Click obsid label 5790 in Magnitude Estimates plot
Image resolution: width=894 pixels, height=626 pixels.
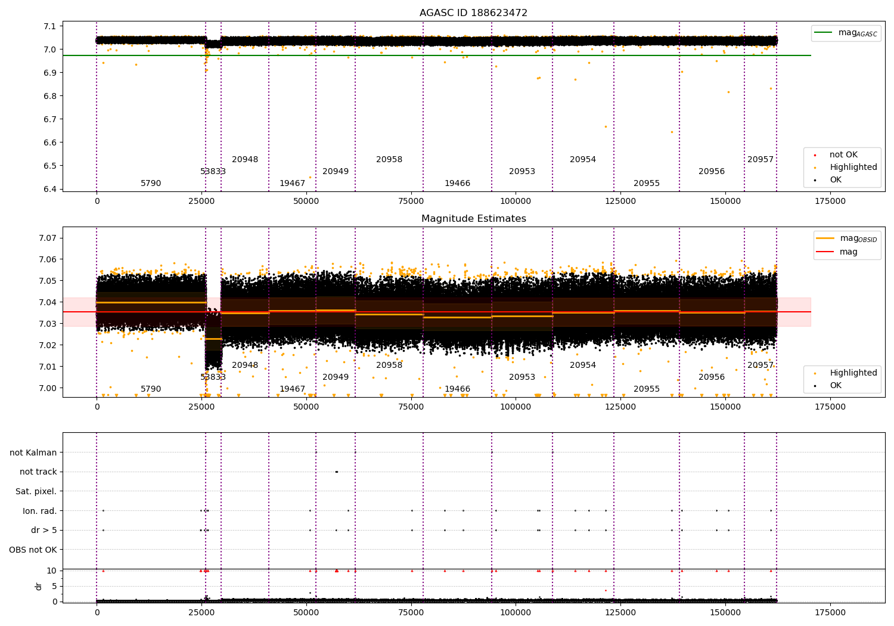point(151,389)
